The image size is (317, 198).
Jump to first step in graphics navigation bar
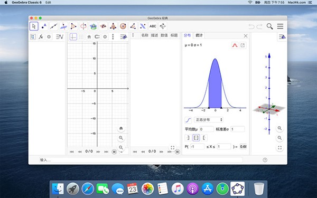[x=71, y=152]
